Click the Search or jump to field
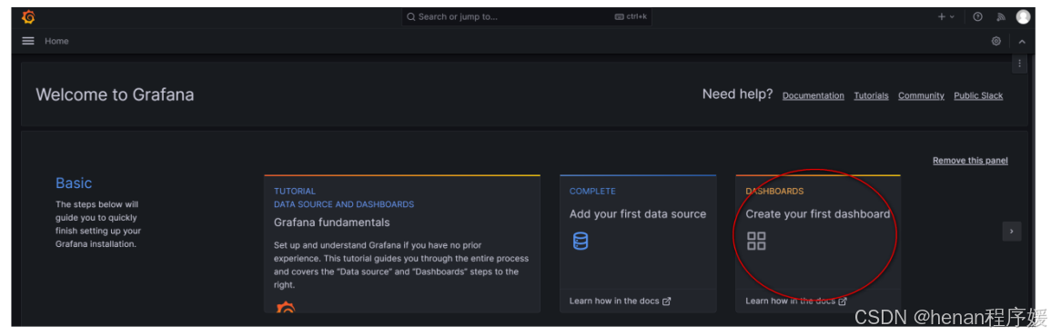The height and width of the screenshot is (336, 1051). (526, 16)
